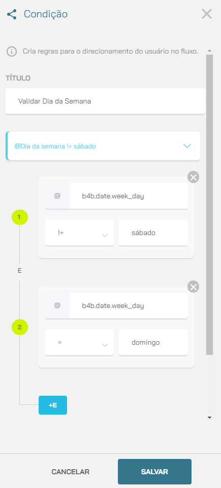Click the 'sábado' value field
The height and width of the screenshot is (488, 221).
click(153, 233)
